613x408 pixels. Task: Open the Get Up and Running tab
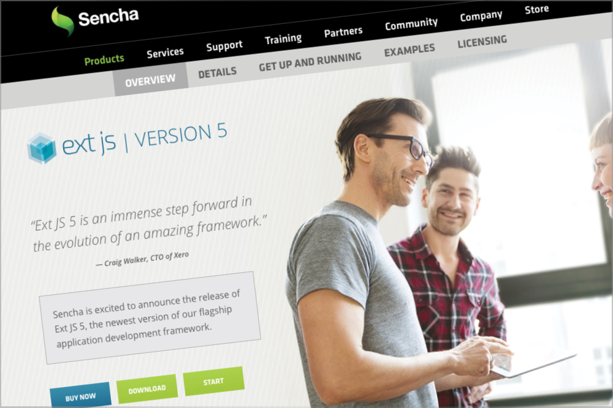(x=310, y=62)
